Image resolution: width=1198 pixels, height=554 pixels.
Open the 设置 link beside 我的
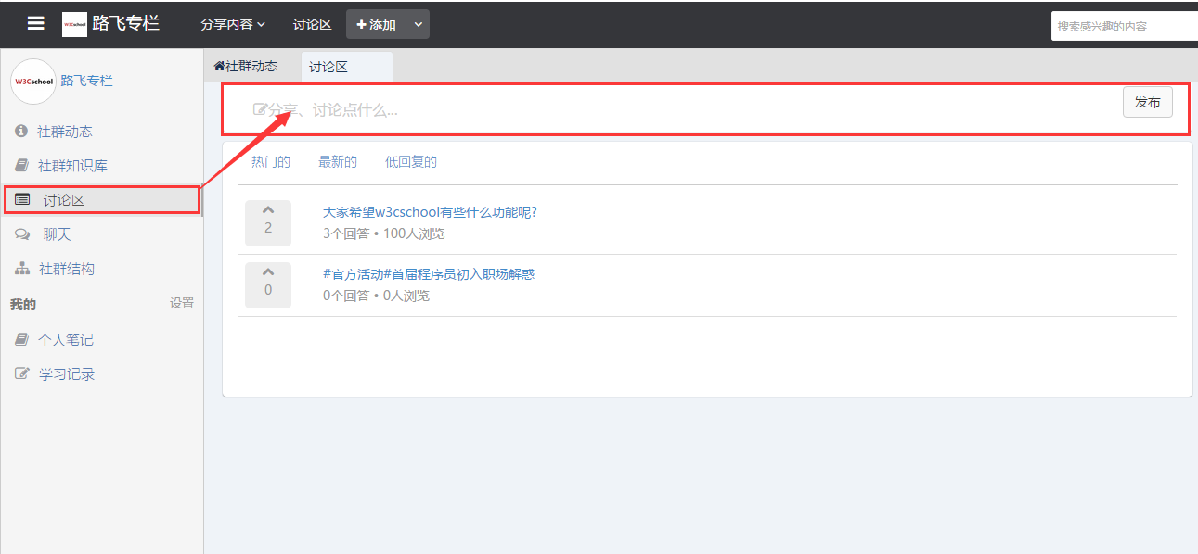point(182,304)
